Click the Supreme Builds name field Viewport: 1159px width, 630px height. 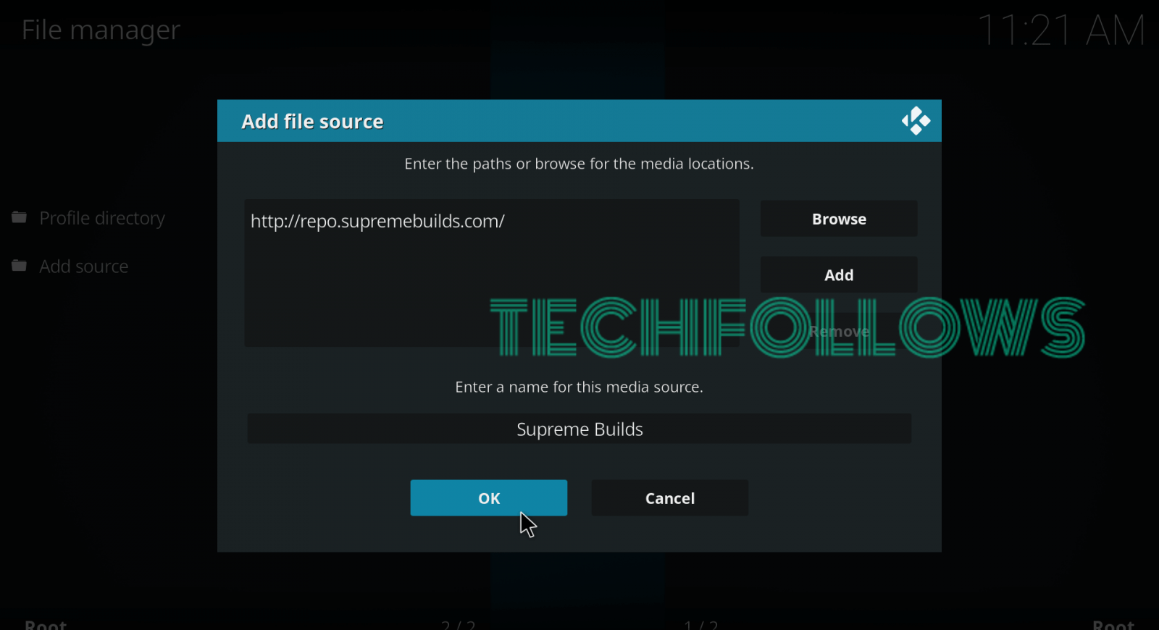pos(579,429)
